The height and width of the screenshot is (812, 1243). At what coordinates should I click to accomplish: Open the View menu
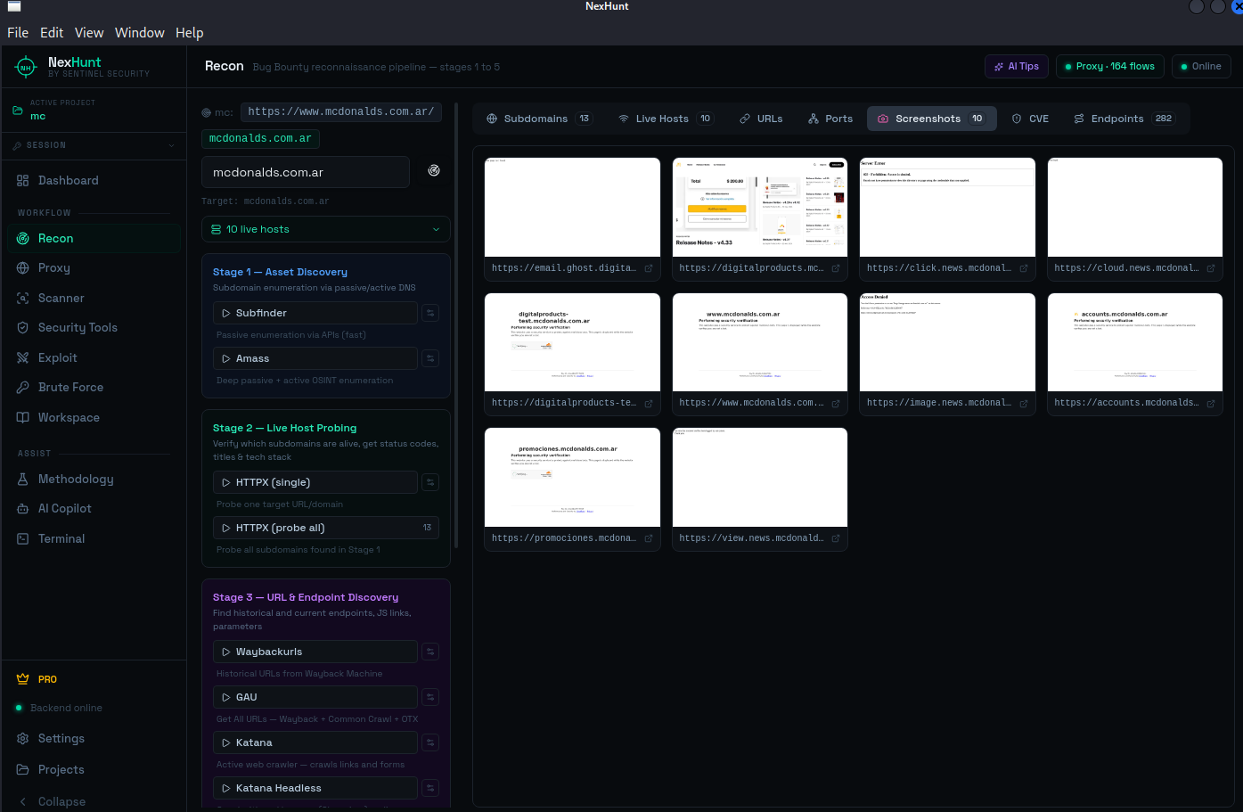click(x=89, y=32)
